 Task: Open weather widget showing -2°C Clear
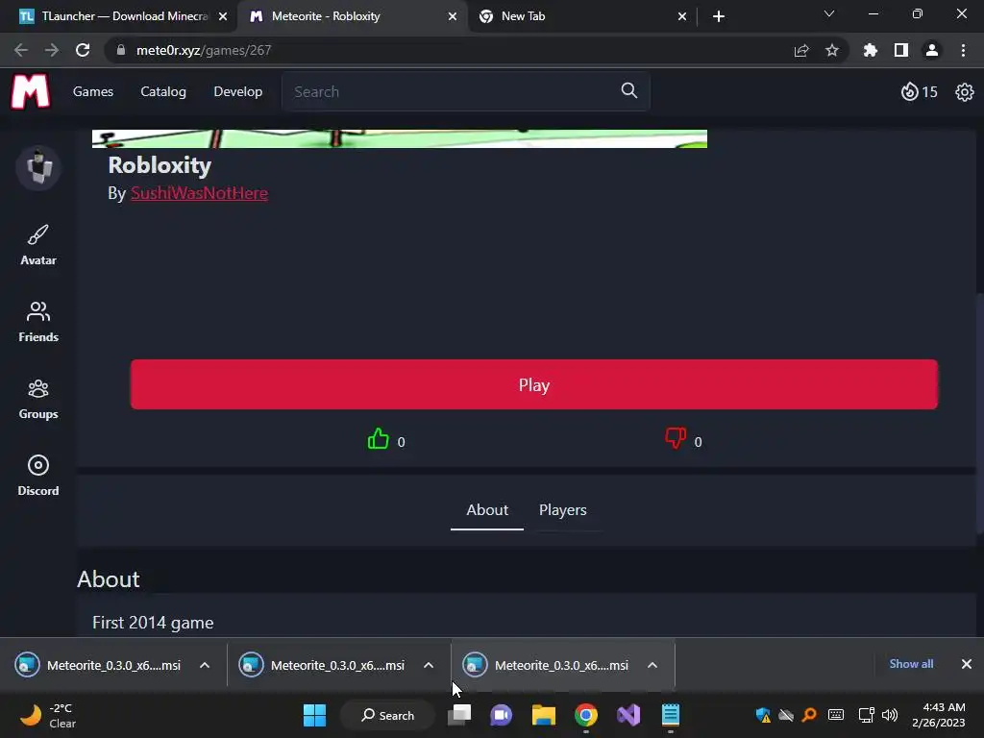[x=48, y=715]
